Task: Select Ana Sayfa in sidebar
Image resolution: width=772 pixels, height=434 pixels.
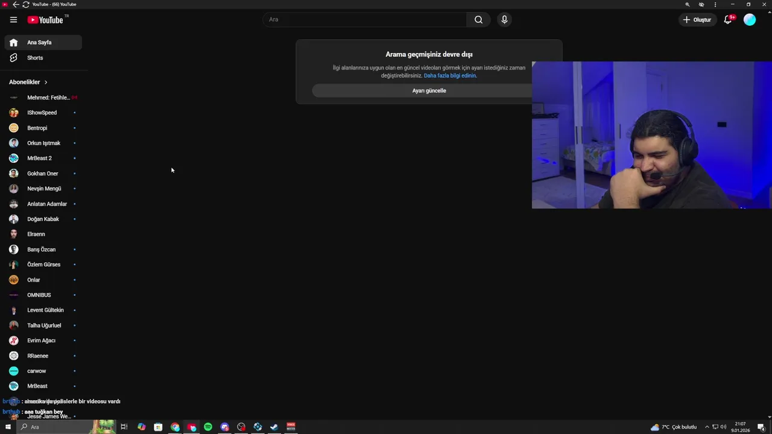Action: click(43, 43)
